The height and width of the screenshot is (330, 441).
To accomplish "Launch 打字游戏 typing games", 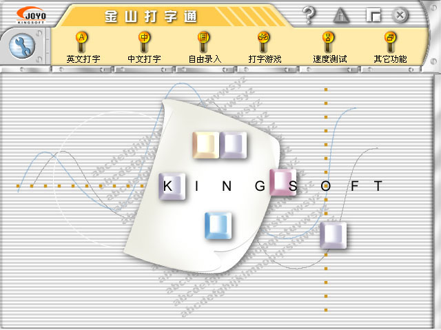I will click(x=265, y=48).
